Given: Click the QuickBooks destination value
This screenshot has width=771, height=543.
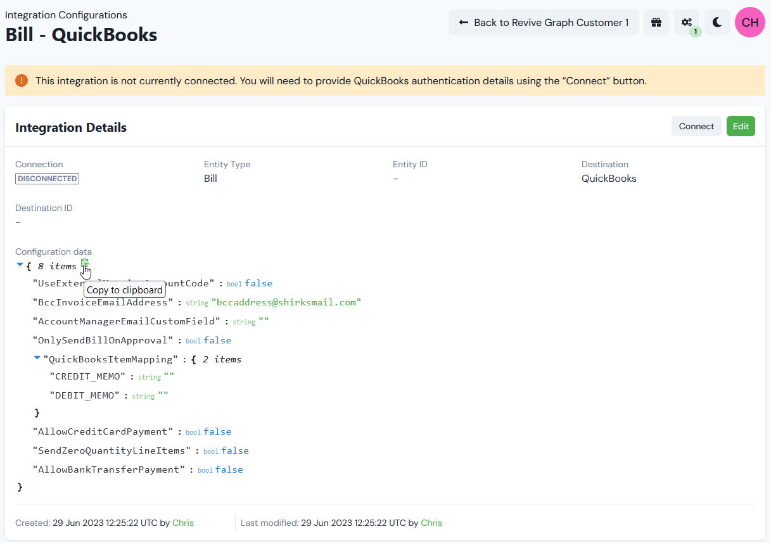Looking at the screenshot, I should pyautogui.click(x=609, y=179).
